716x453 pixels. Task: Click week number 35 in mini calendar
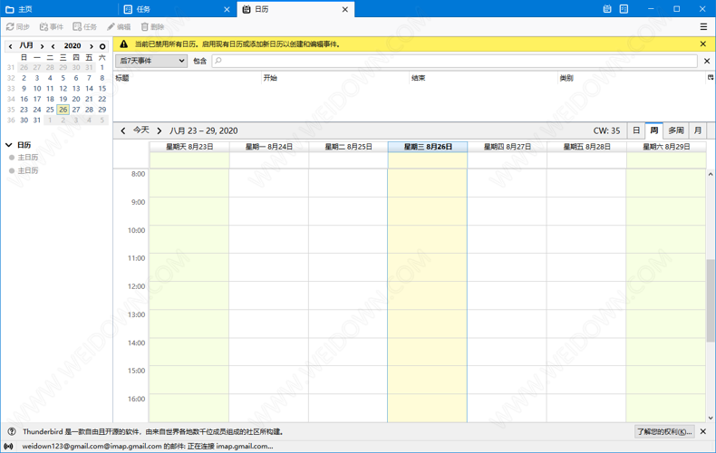[11, 110]
